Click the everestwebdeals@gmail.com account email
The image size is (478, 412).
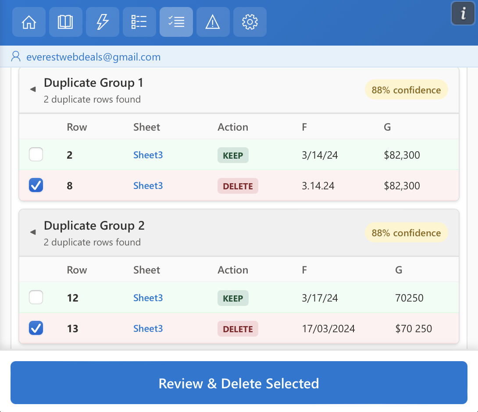[93, 57]
